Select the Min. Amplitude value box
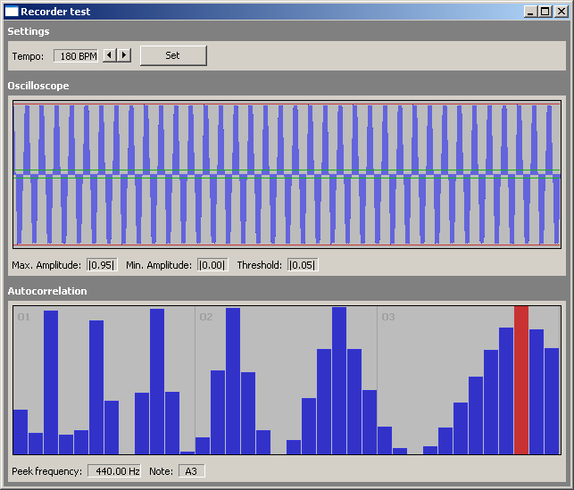 [x=212, y=265]
